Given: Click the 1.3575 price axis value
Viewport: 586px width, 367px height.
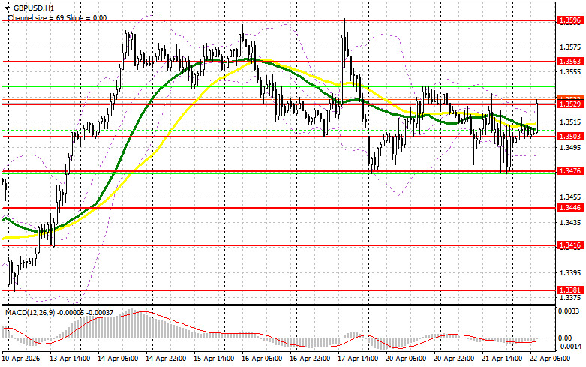Looking at the screenshot, I should (570, 47).
